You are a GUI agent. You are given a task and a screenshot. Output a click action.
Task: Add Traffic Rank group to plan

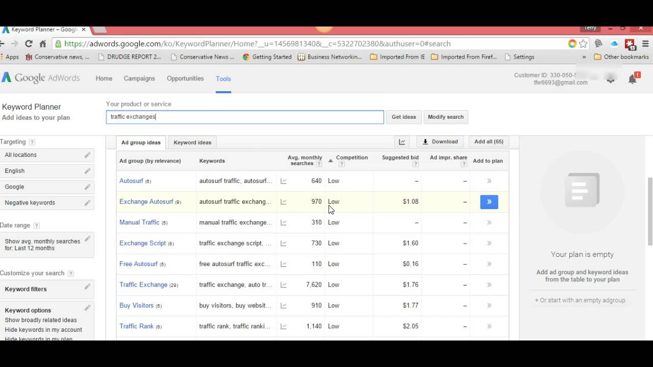coord(489,326)
